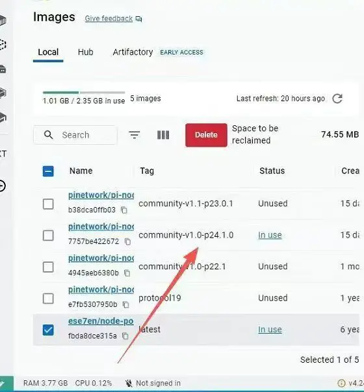This screenshot has height=392, width=364.
Task: Click the RAM 3.77 GB status text
Action: point(45,384)
